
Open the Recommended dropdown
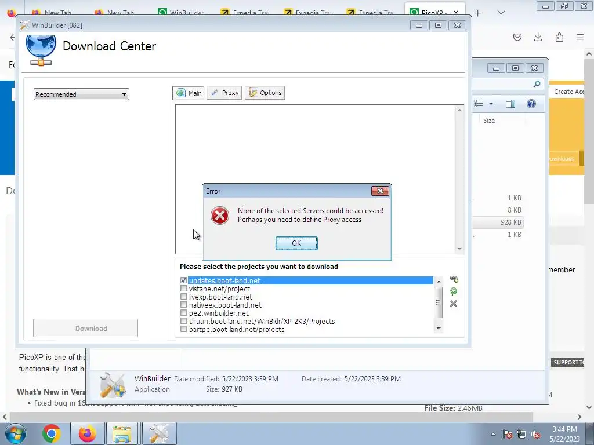tap(81, 94)
